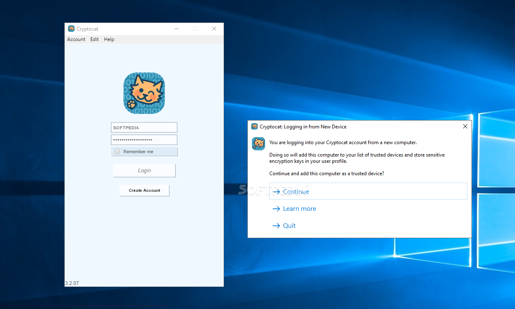Click the Login button
Screen dimensions: 515x309
click(144, 171)
